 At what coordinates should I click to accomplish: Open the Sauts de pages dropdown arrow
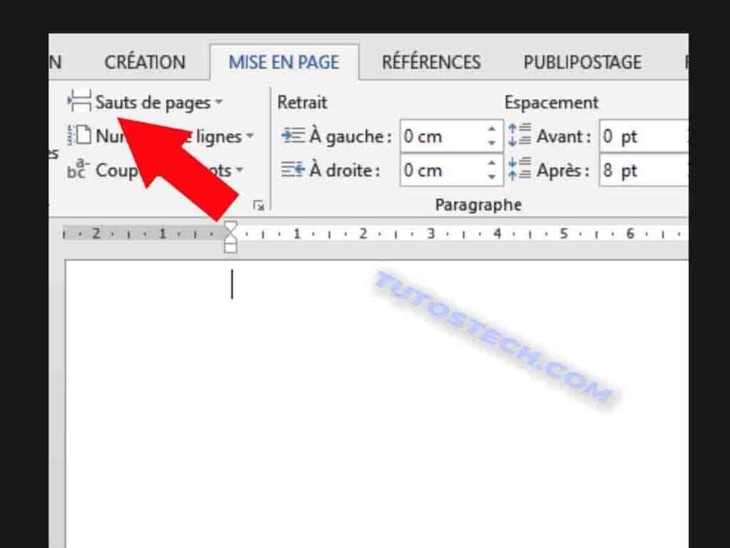coord(218,103)
